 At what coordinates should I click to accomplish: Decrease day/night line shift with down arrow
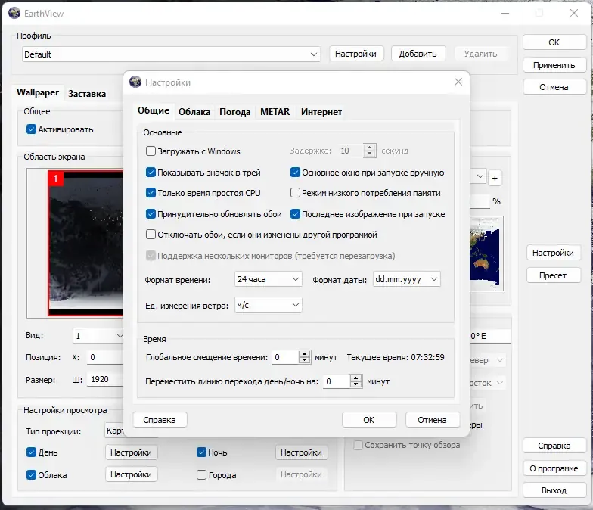click(x=355, y=384)
